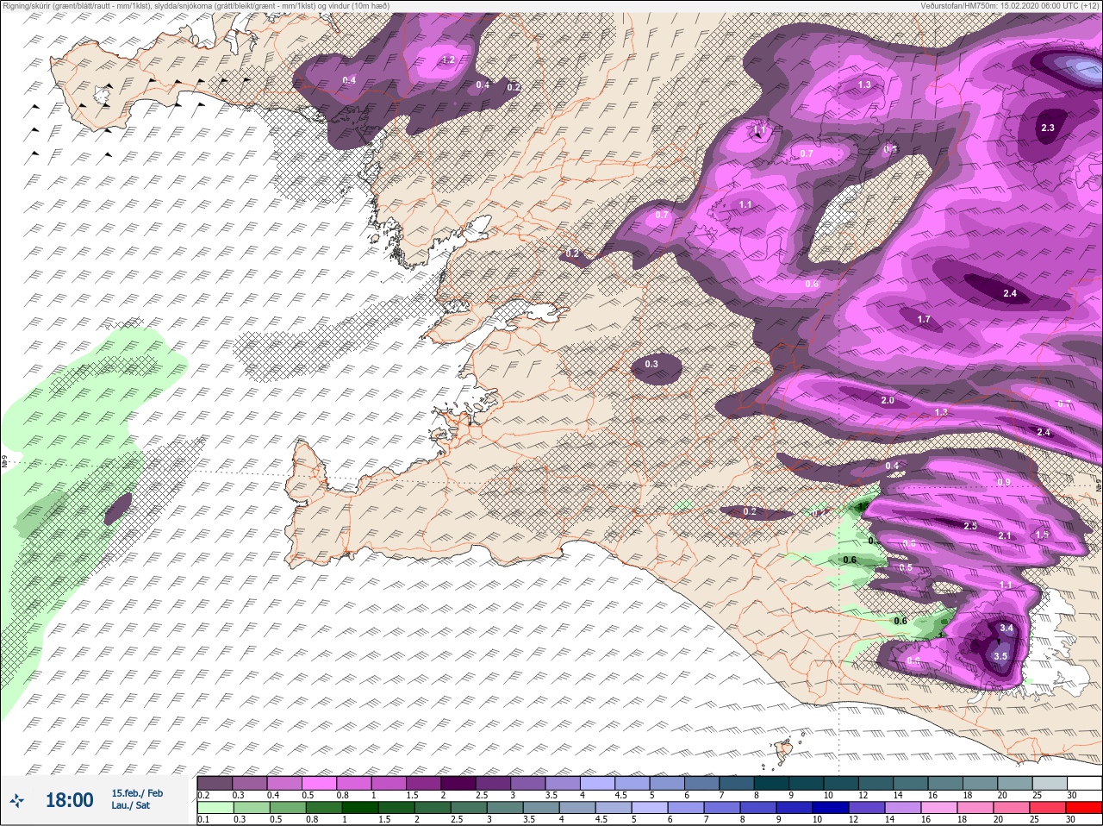Click the Rigning/skúrir map title text

pyautogui.click(x=196, y=5)
